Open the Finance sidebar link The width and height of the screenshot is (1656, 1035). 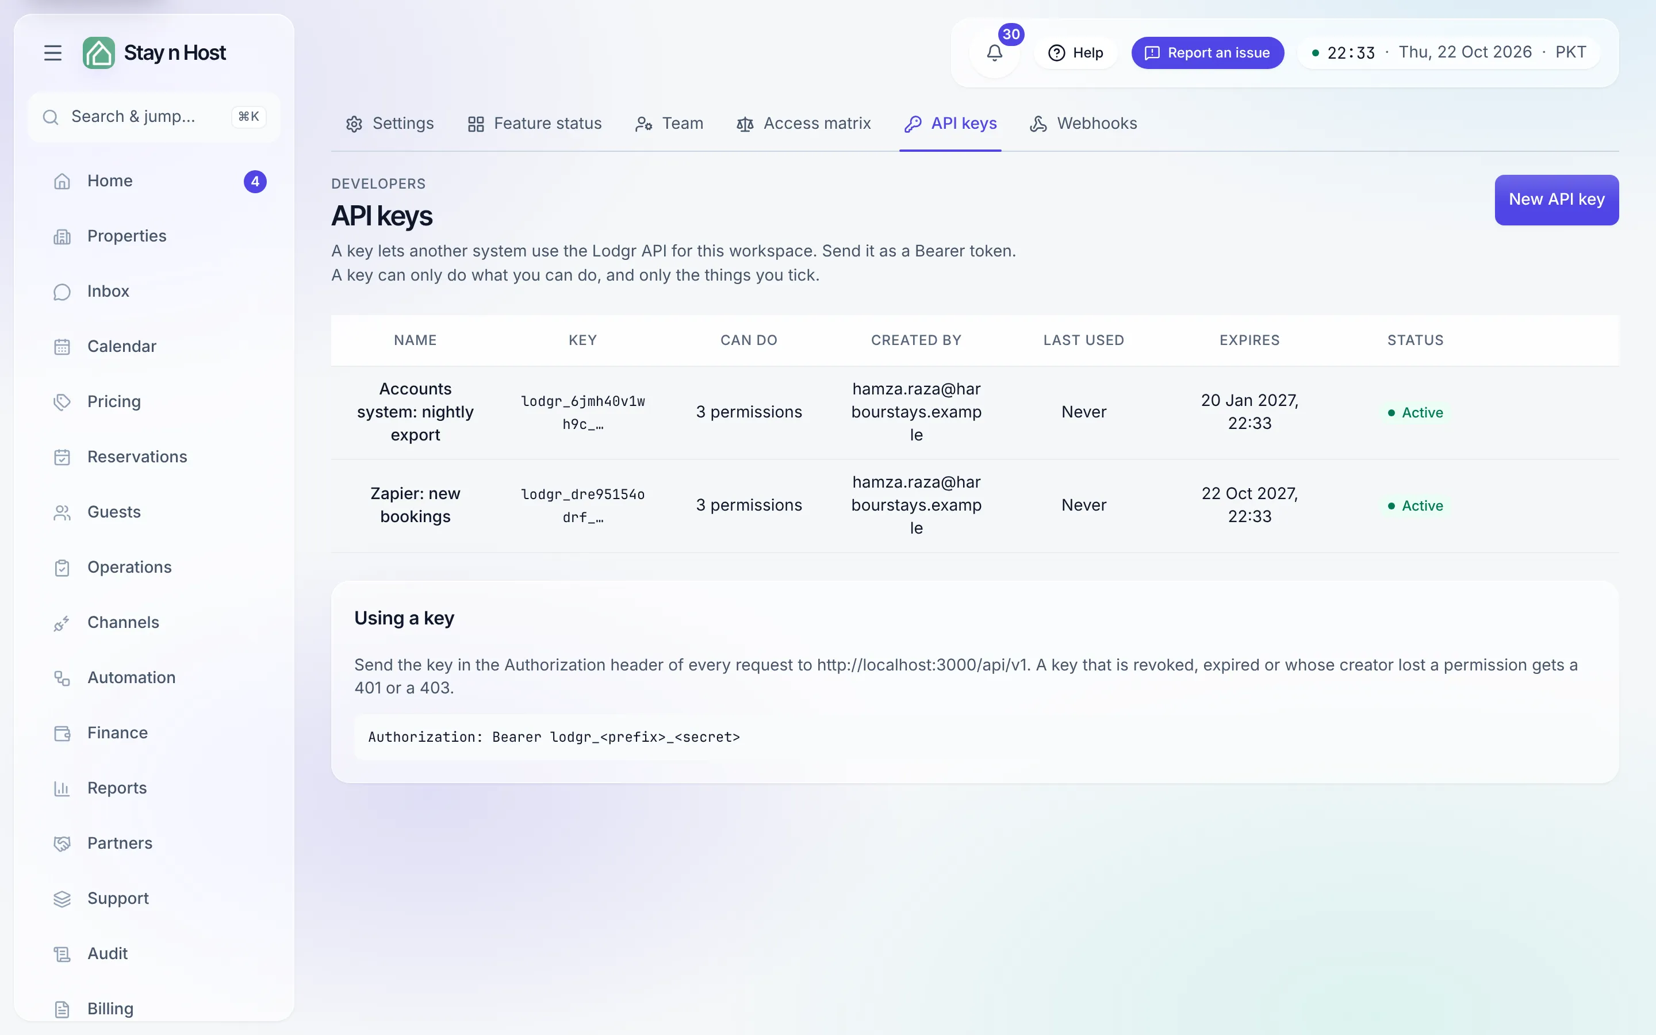[x=154, y=733]
